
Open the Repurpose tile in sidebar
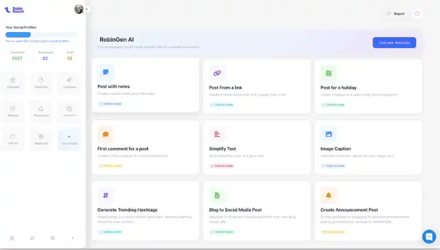click(x=41, y=111)
